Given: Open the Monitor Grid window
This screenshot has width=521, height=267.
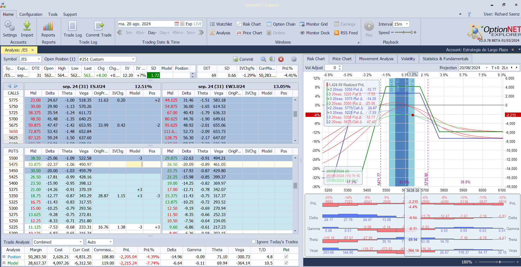Looking at the screenshot, I should click(314, 24).
